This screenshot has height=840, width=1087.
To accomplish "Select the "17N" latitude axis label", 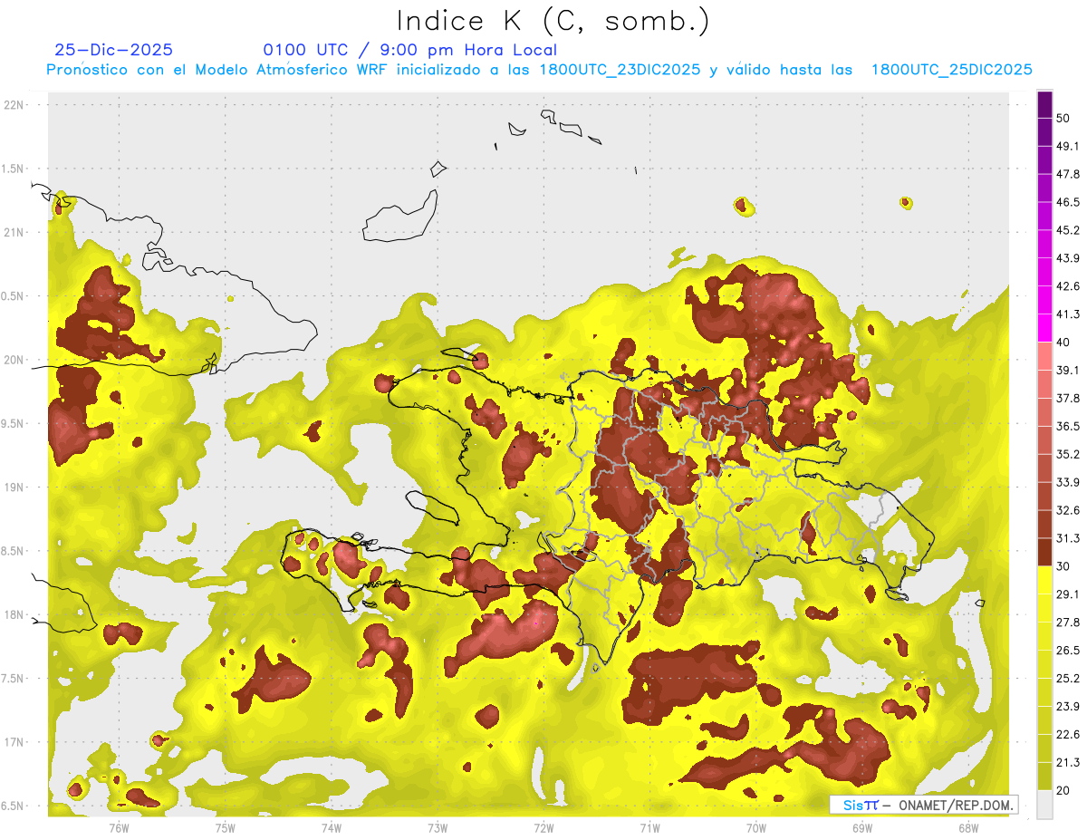I will [x=14, y=742].
